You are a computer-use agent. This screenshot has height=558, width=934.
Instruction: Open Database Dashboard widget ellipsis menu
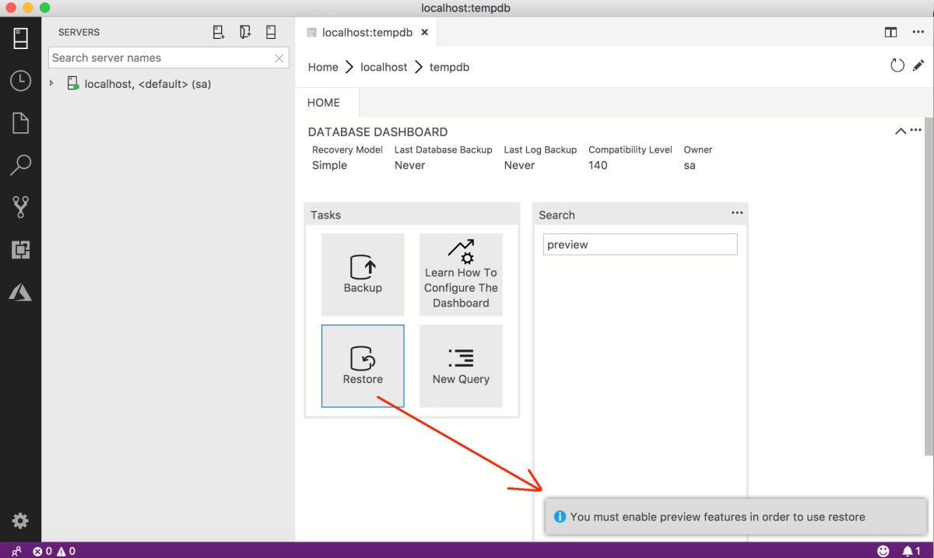pos(916,131)
